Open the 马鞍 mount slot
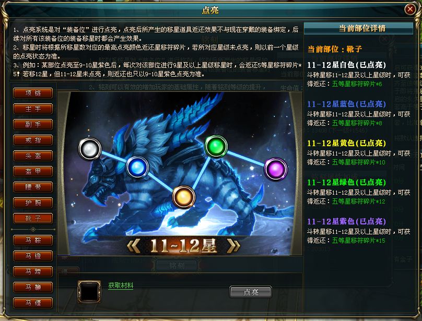This screenshot has height=321, width=422. pyautogui.click(x=33, y=240)
